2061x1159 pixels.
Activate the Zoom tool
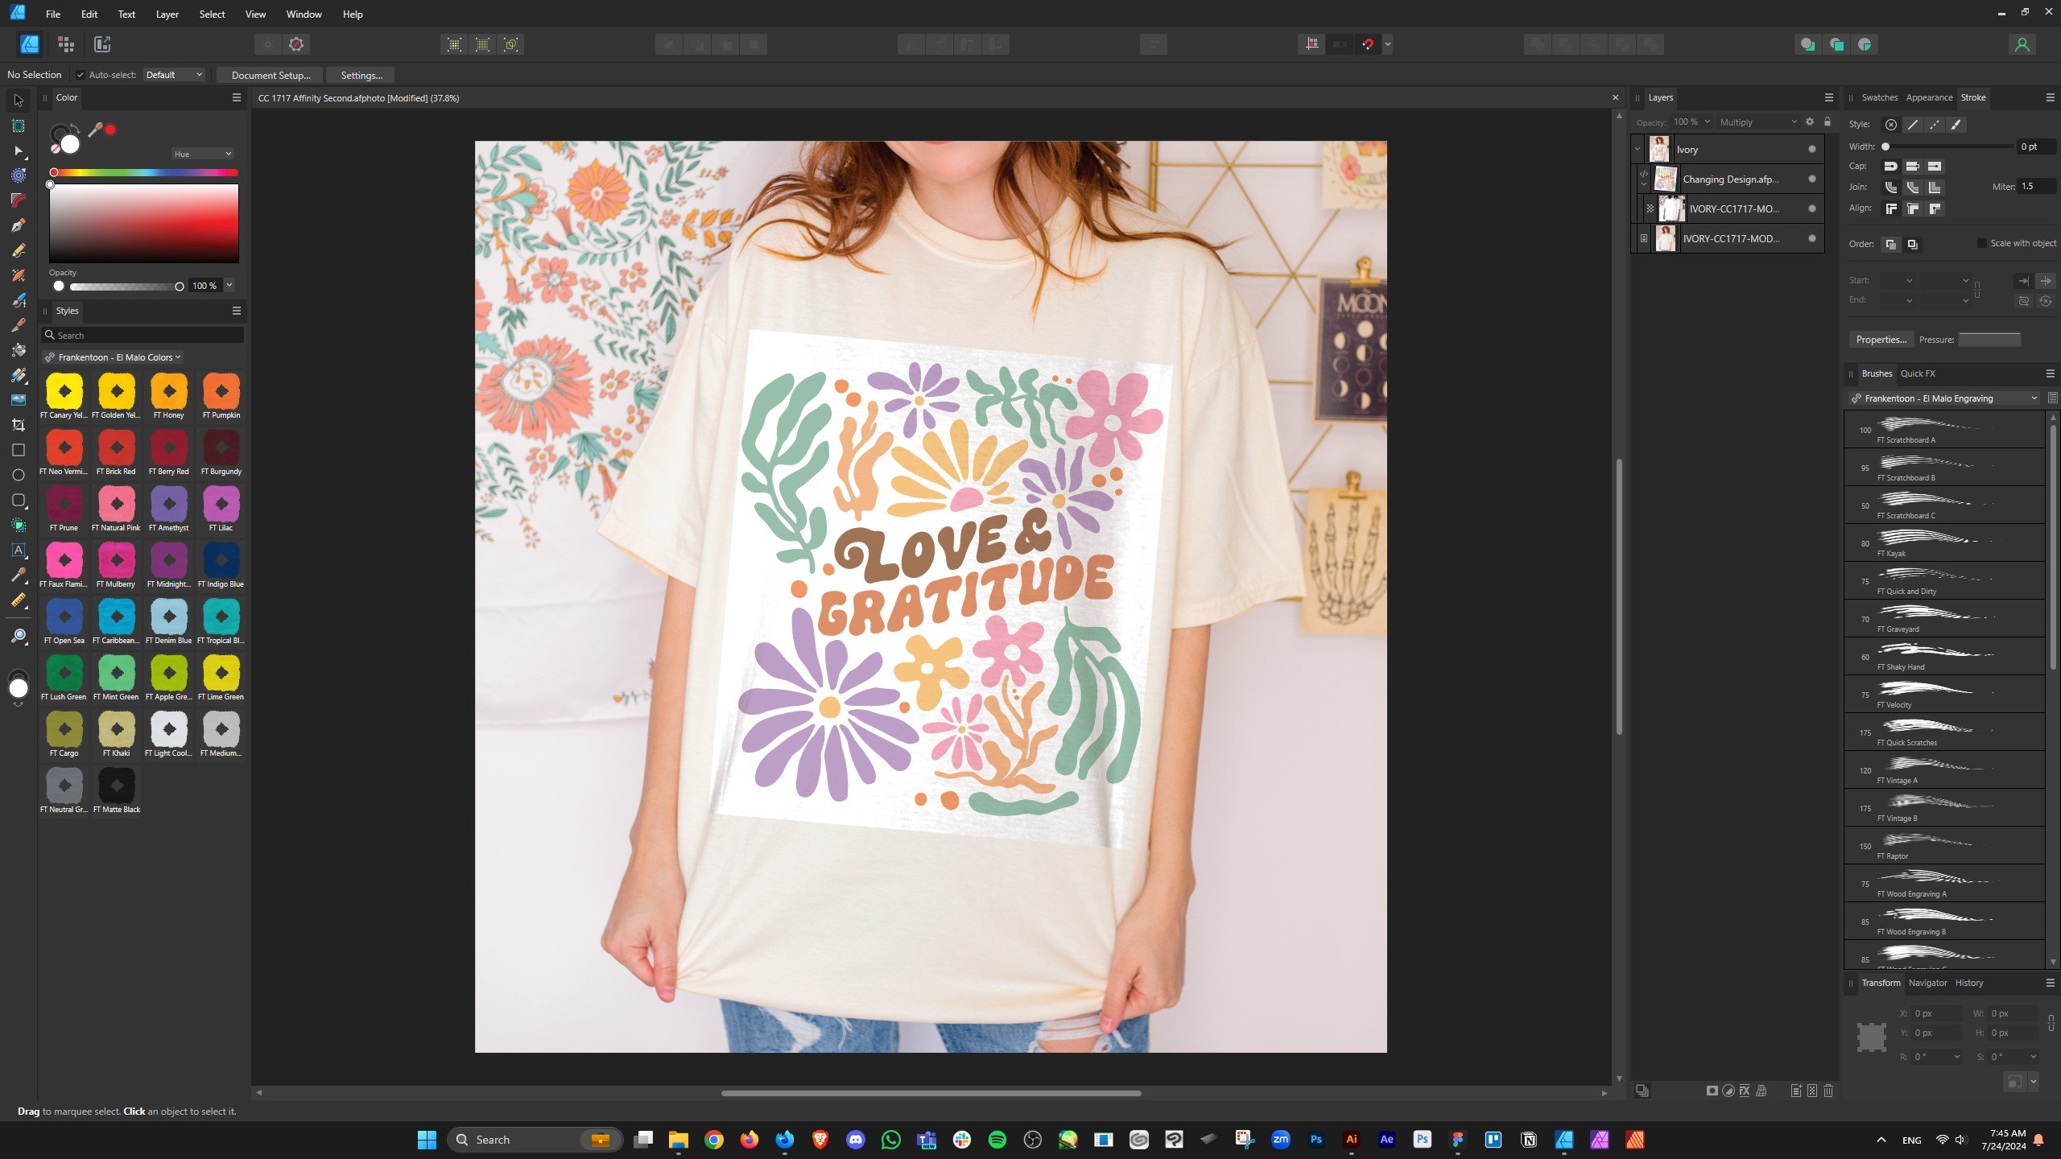click(x=18, y=637)
